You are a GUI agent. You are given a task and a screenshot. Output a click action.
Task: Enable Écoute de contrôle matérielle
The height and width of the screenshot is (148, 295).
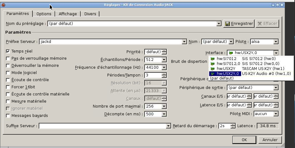pos(8,94)
